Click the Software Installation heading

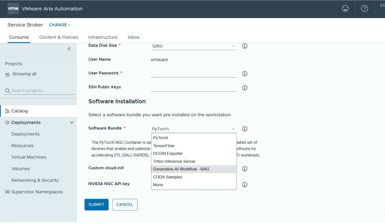[117, 101]
